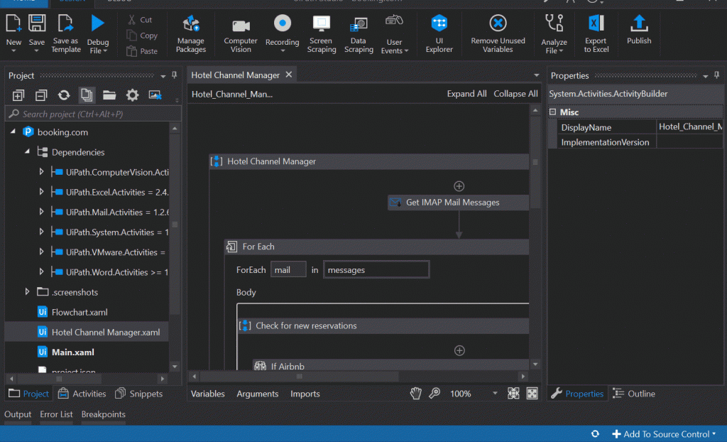The height and width of the screenshot is (442, 727).
Task: Select Hotel Channel Manager.xaml file
Action: pyautogui.click(x=87, y=332)
